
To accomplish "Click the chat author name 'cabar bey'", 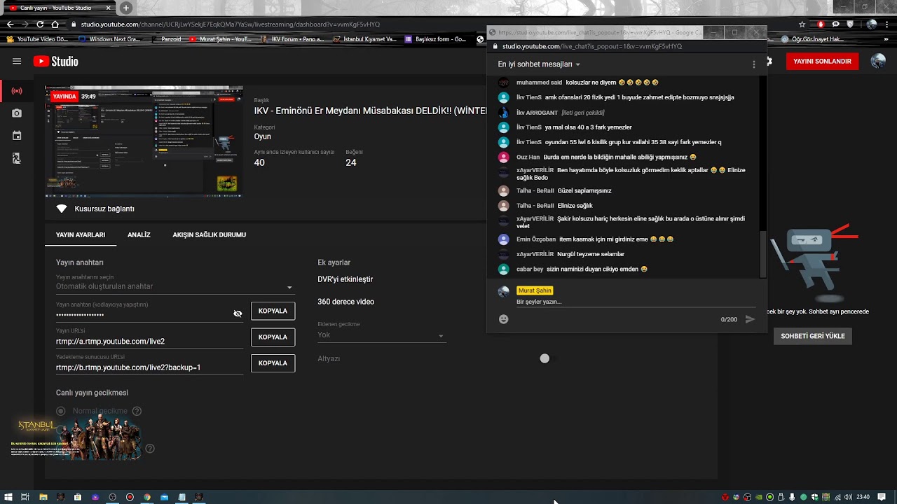I will point(530,269).
